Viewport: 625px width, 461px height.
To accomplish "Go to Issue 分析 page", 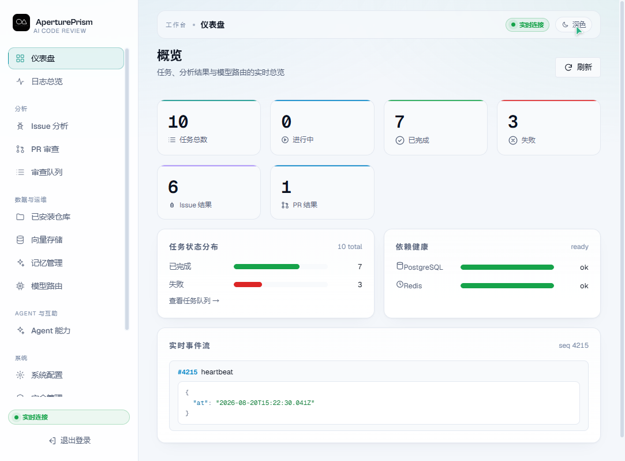I will (66, 126).
